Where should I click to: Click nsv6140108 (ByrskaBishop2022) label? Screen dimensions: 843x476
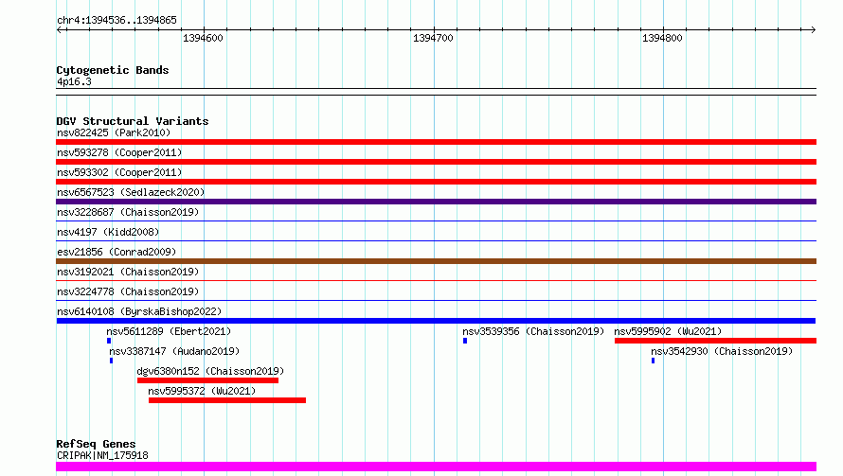(139, 311)
